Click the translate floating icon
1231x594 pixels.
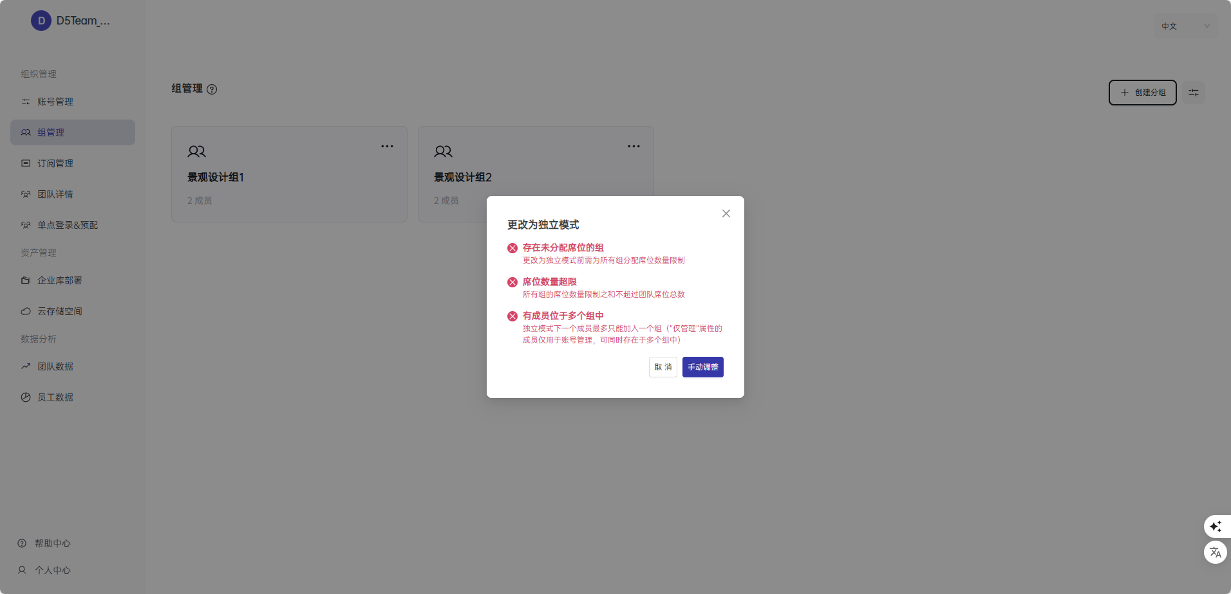1216,552
